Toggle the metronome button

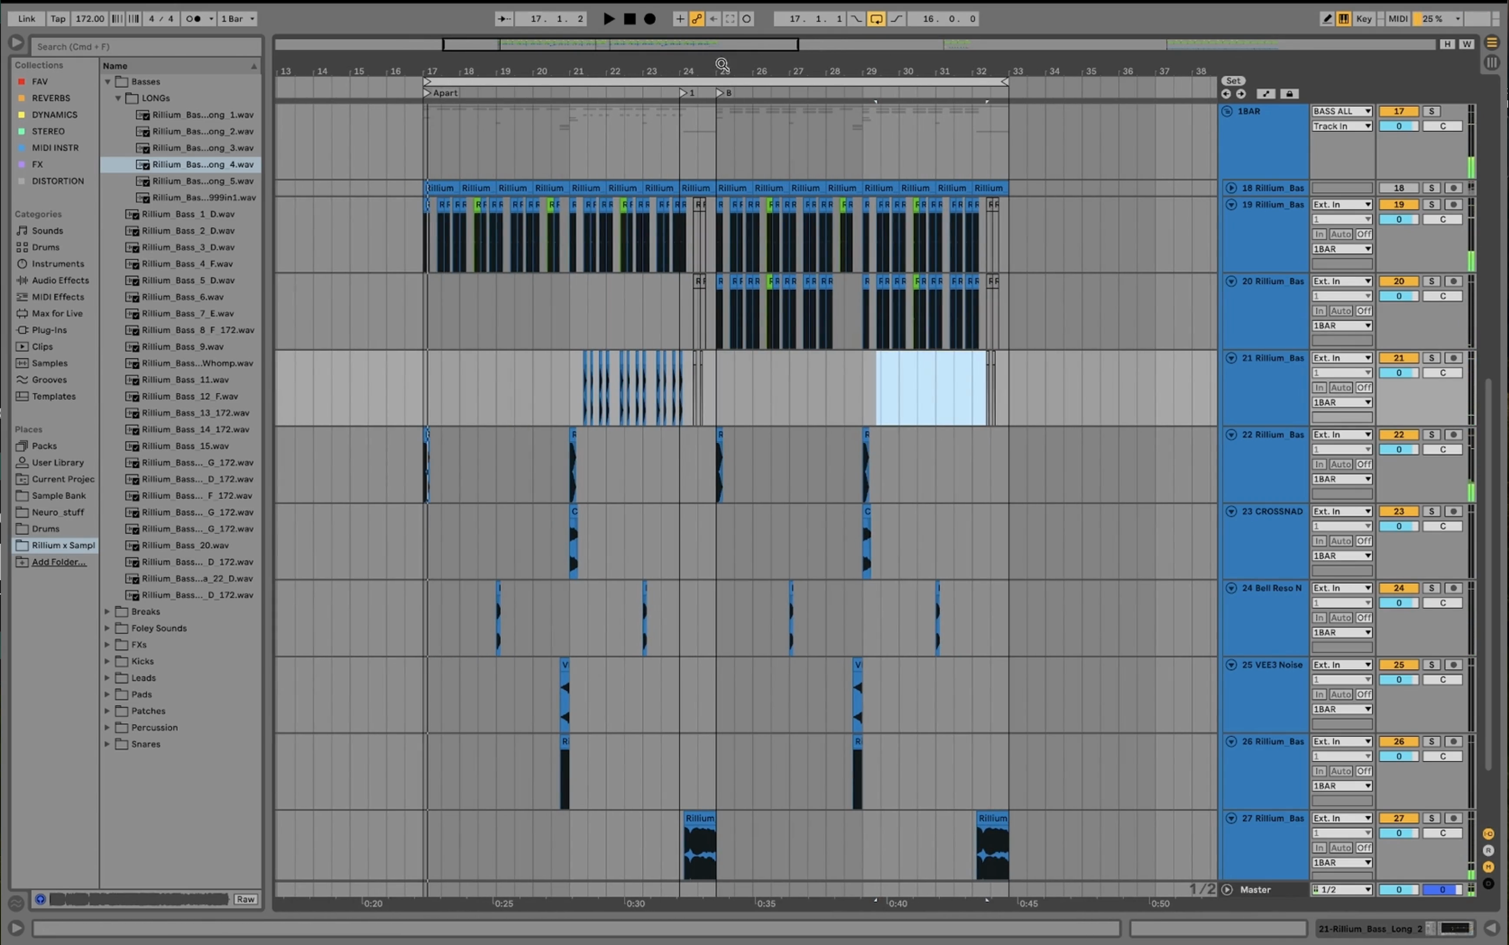pyautogui.click(x=194, y=19)
